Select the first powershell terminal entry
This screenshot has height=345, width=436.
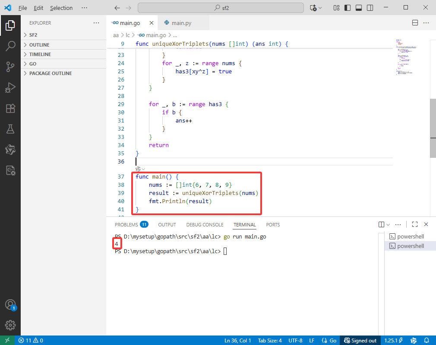410,236
